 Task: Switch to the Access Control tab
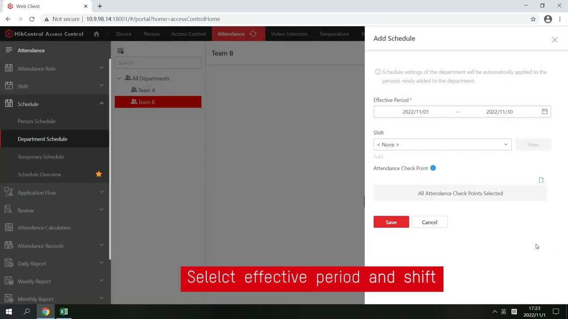pyautogui.click(x=188, y=34)
